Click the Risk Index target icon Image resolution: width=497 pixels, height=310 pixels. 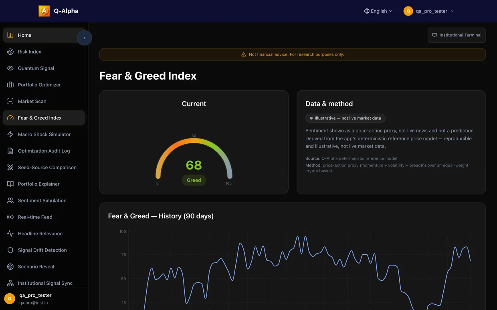click(10, 52)
